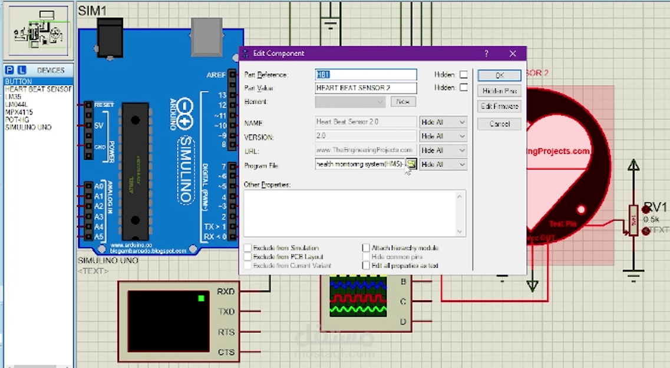Enable Exclude from PCB Layout
Screen dimensions: 670x368
pyautogui.click(x=248, y=257)
